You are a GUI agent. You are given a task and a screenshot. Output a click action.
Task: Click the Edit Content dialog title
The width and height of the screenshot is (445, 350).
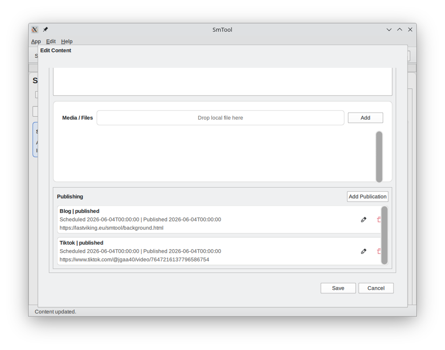[55, 51]
